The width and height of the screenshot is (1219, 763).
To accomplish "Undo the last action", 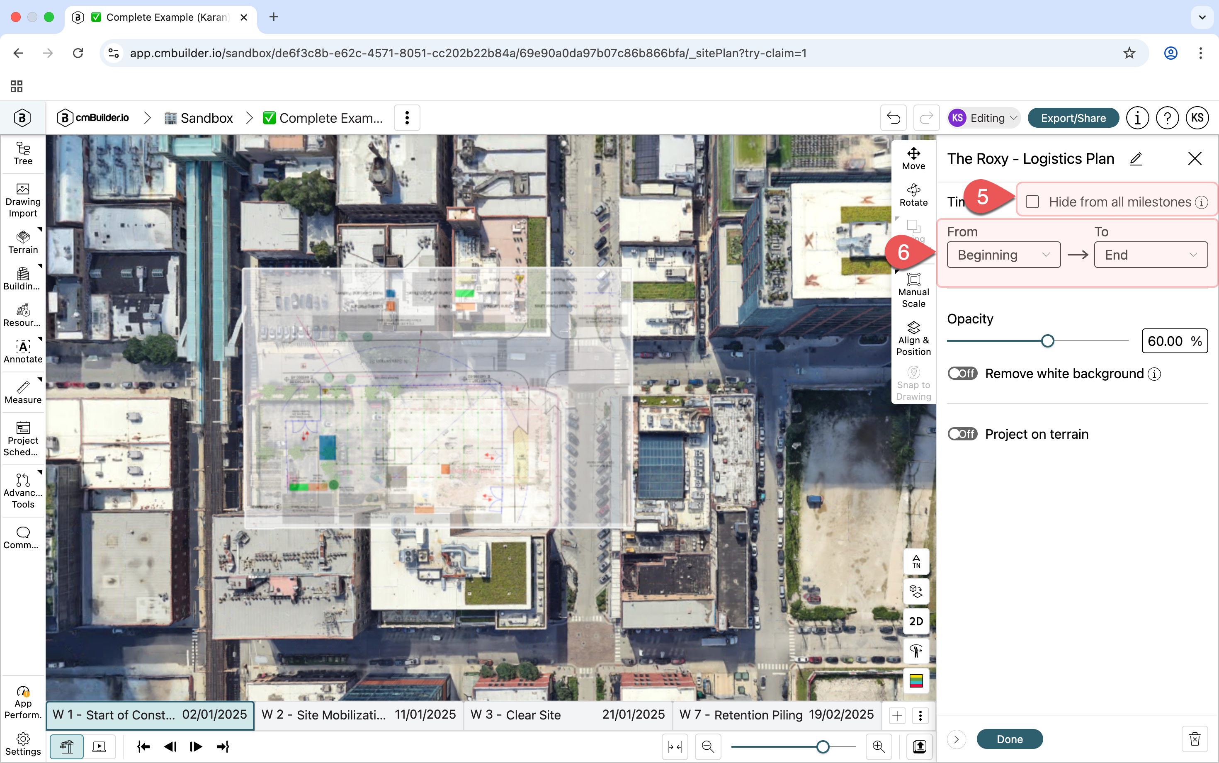I will pos(893,118).
